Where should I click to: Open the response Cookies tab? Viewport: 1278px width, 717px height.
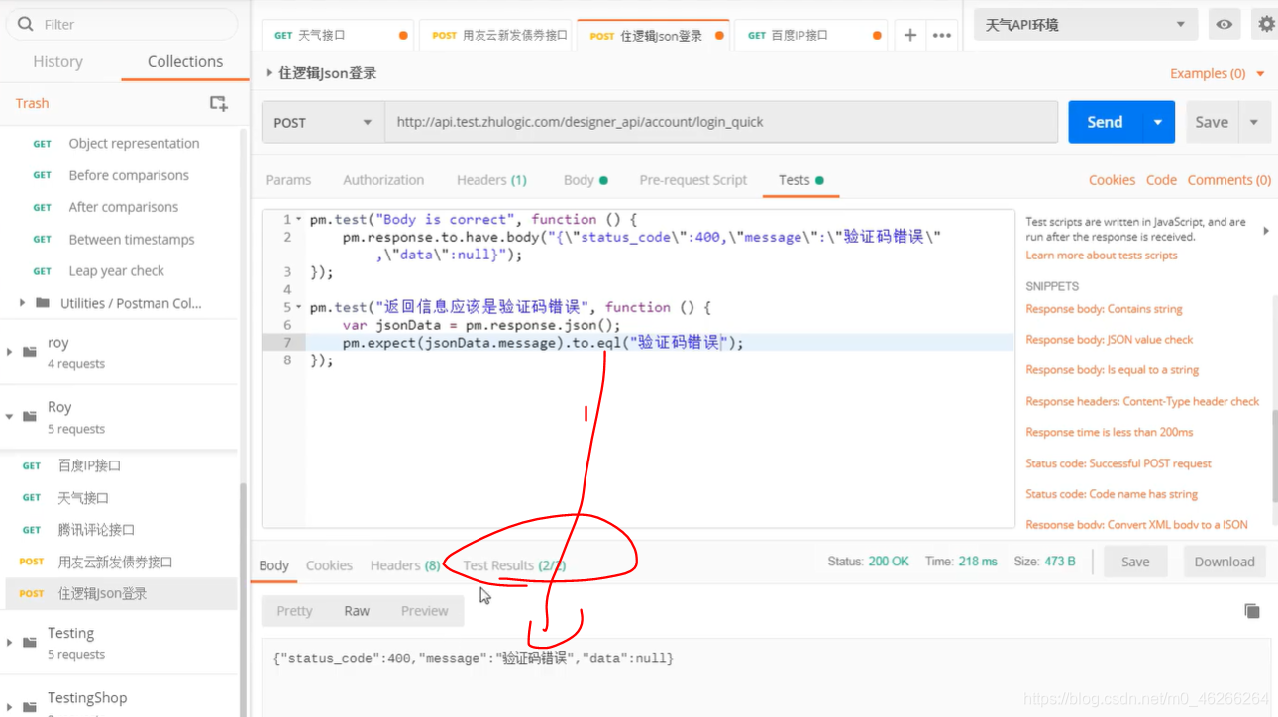[x=329, y=565]
